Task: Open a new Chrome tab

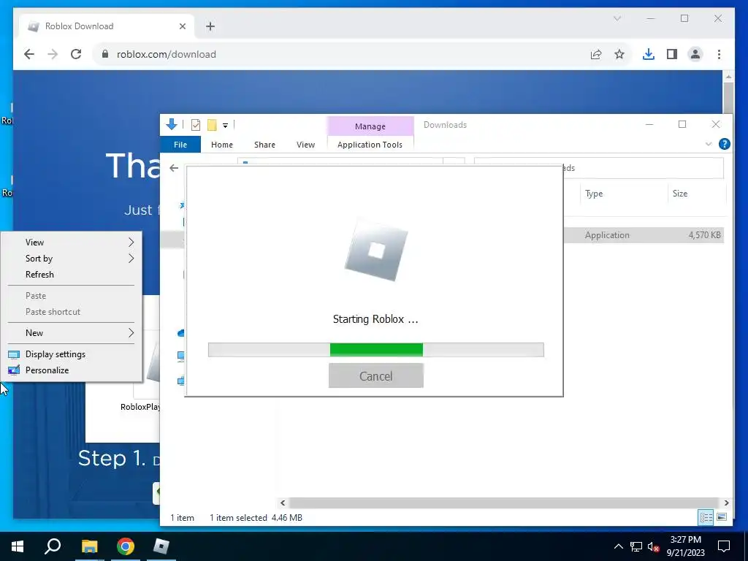Action: click(210, 26)
